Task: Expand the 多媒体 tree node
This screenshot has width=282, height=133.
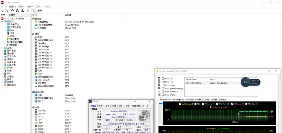Action: tap(2, 59)
